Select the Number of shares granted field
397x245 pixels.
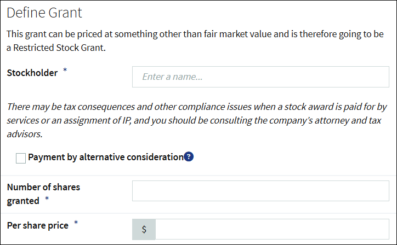[260, 191]
